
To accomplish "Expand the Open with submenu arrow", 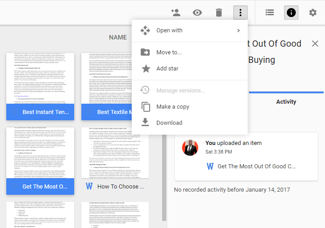I will [x=239, y=31].
